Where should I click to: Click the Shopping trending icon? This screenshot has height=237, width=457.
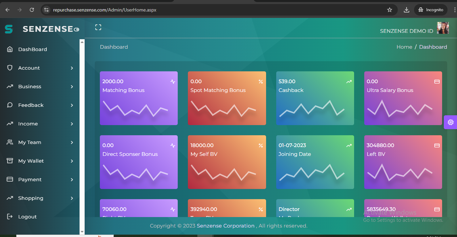[10, 198]
